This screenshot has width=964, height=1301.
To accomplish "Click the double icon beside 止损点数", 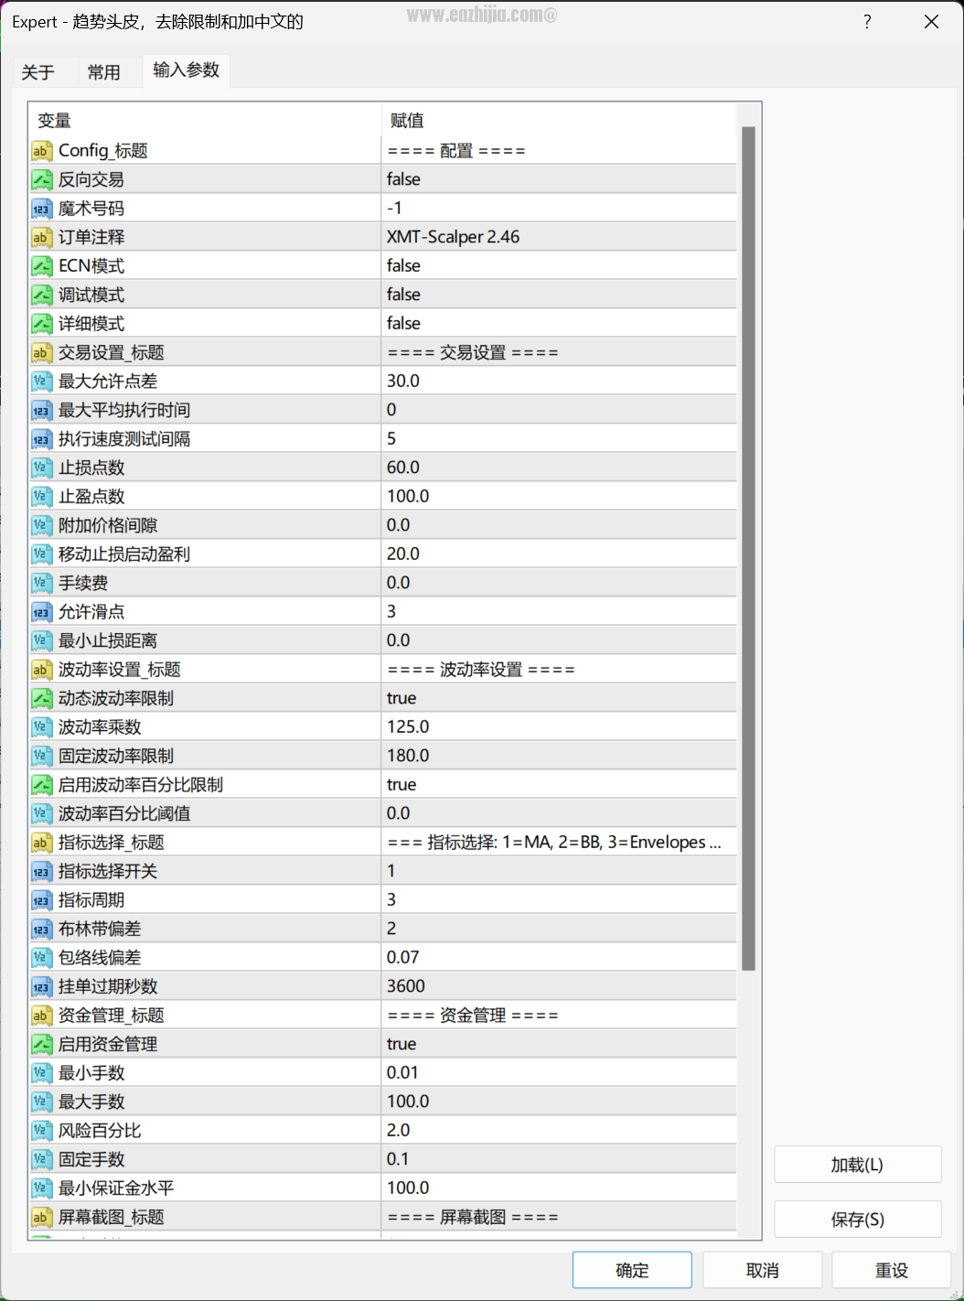I will (41, 468).
